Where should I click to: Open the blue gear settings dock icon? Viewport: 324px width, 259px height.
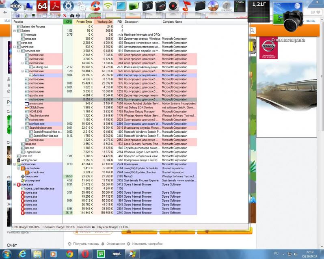coord(68,6)
